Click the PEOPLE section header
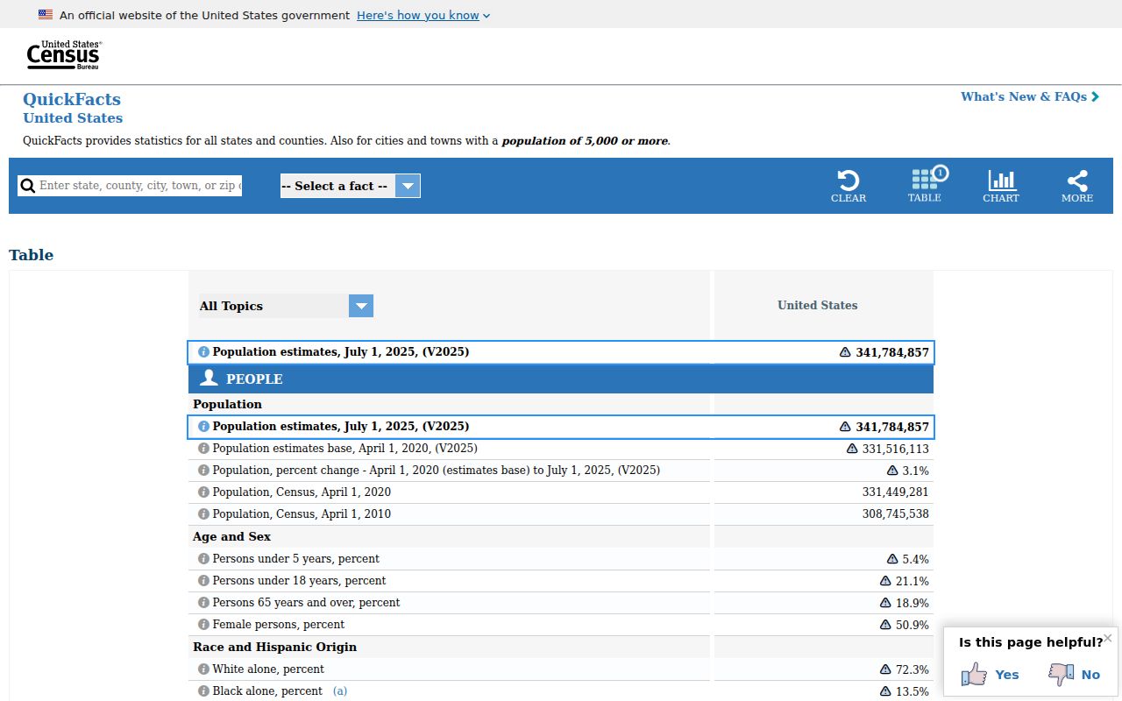The height and width of the screenshot is (701, 1122). (x=561, y=379)
